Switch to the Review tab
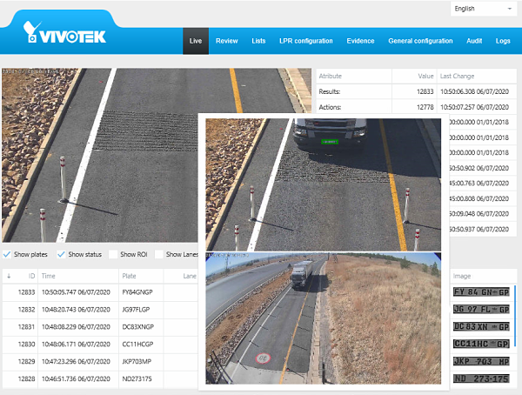The width and height of the screenshot is (522, 395). [x=226, y=41]
